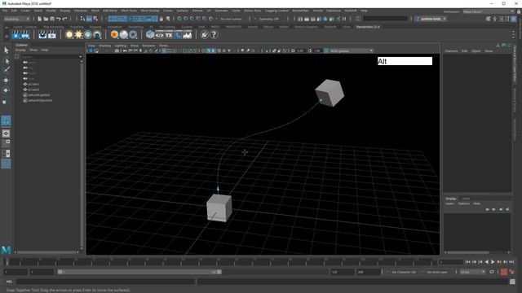The image size is (522, 293).
Task: Click the teal globe environment light icon
Action: click(88, 34)
